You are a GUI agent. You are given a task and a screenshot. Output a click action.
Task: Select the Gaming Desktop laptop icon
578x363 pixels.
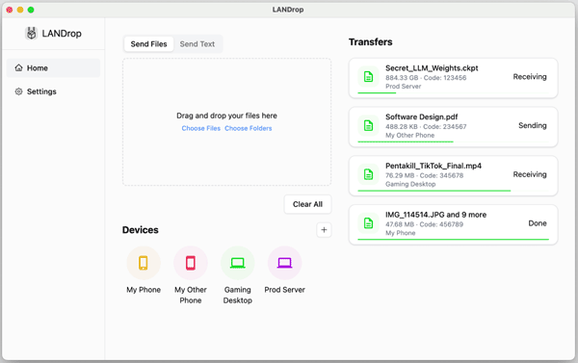tap(237, 263)
